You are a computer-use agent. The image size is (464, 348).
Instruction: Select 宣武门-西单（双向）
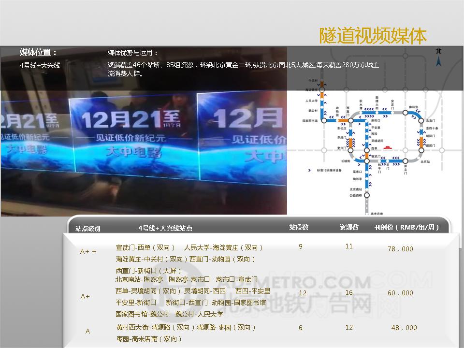145,247
